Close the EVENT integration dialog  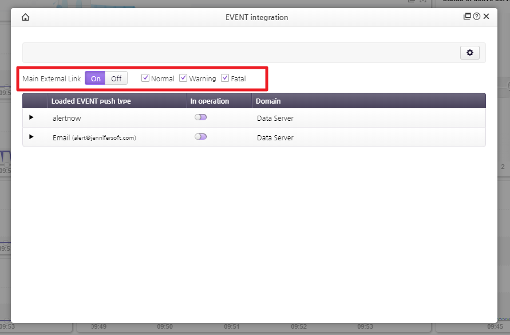point(486,17)
